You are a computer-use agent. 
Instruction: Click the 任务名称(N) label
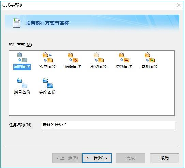pos(20,125)
